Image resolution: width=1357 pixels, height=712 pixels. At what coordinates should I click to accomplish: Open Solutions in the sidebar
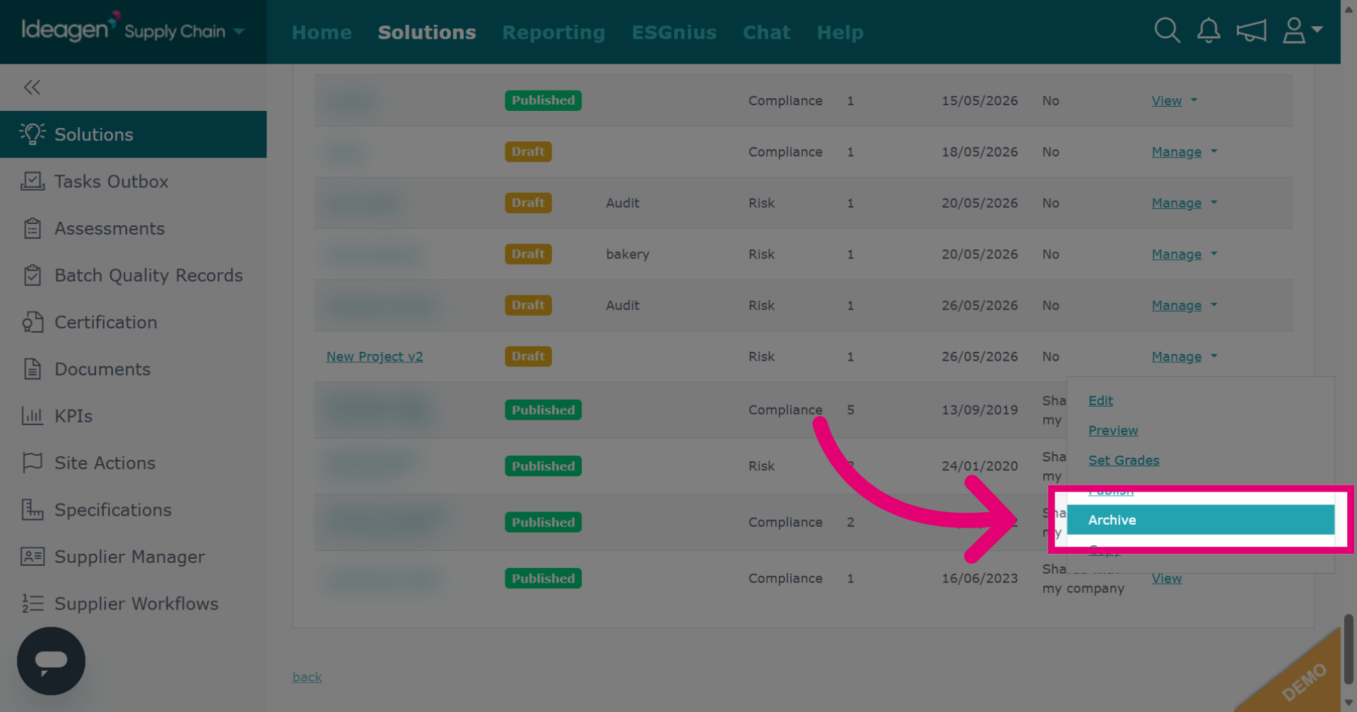tap(133, 134)
